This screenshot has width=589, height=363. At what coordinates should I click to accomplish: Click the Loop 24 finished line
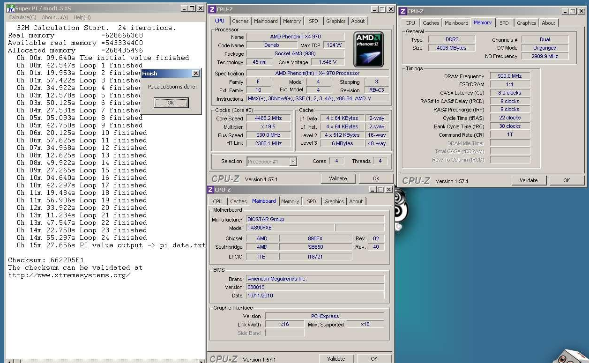click(82, 237)
